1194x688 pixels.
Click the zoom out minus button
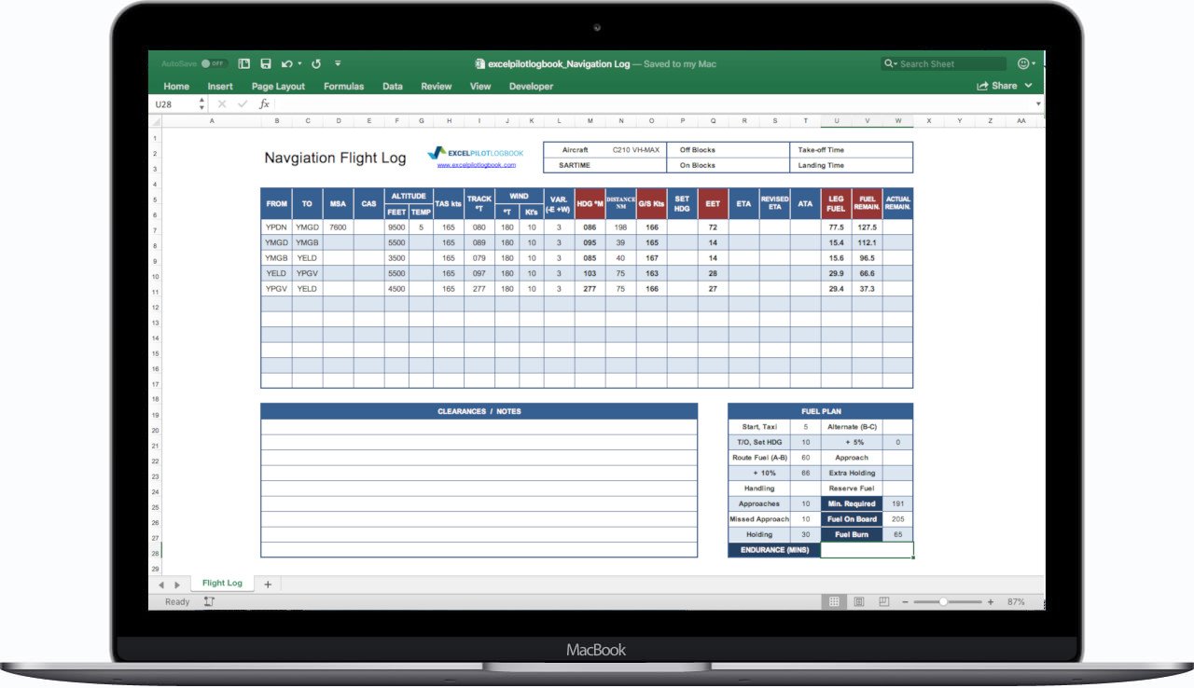905,602
